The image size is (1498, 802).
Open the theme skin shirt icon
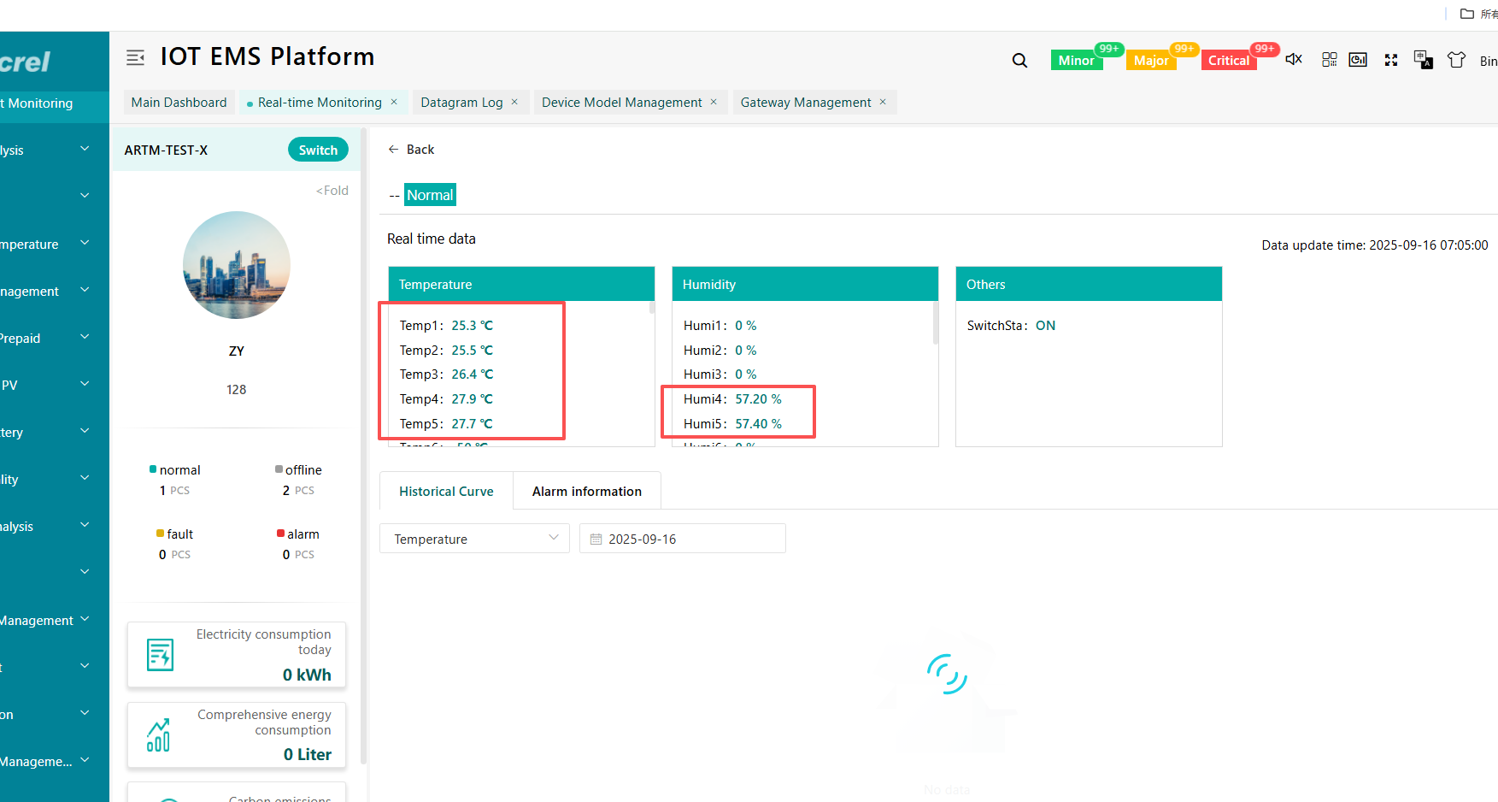coord(1456,59)
